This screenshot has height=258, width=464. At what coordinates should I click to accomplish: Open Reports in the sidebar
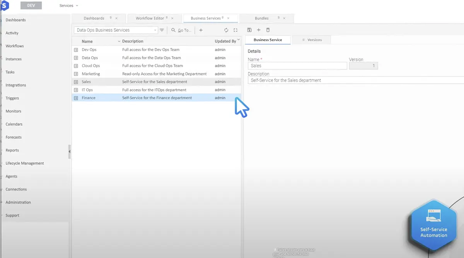12,150
